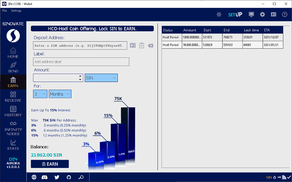This screenshot has width=292, height=182.
Task: Click the EARN button below balance
Action: point(50,164)
